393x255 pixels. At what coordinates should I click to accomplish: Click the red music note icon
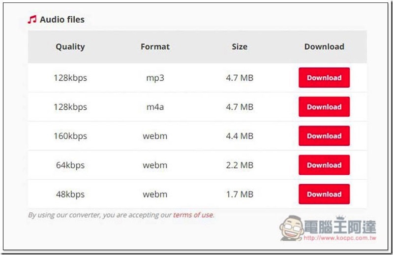[32, 20]
